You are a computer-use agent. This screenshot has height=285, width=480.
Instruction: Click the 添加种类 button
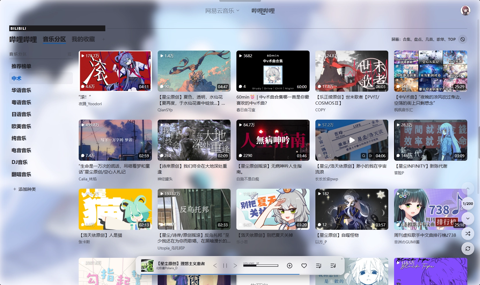[24, 189]
